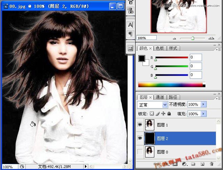Click the Photoshop document icon in title bar
Viewport: 223px width, 170px height.
[x=5, y=6]
